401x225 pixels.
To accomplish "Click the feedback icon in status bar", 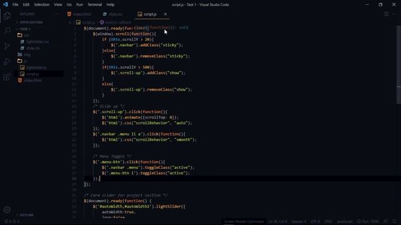I will tap(385, 221).
